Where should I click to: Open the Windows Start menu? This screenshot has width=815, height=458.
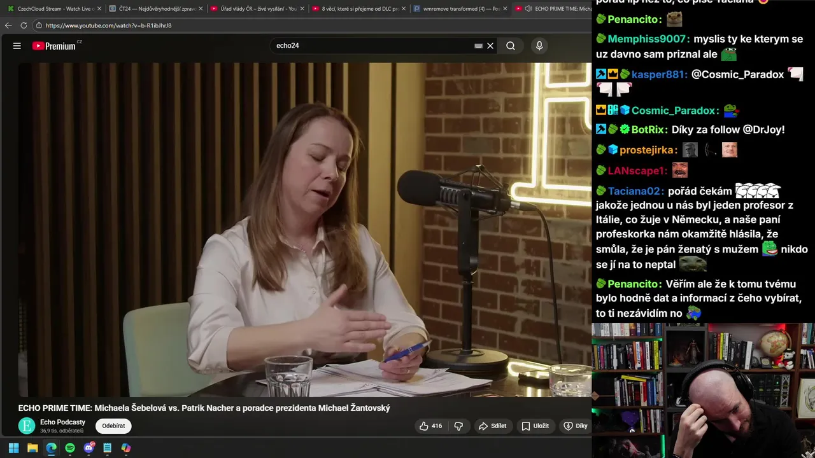click(13, 448)
